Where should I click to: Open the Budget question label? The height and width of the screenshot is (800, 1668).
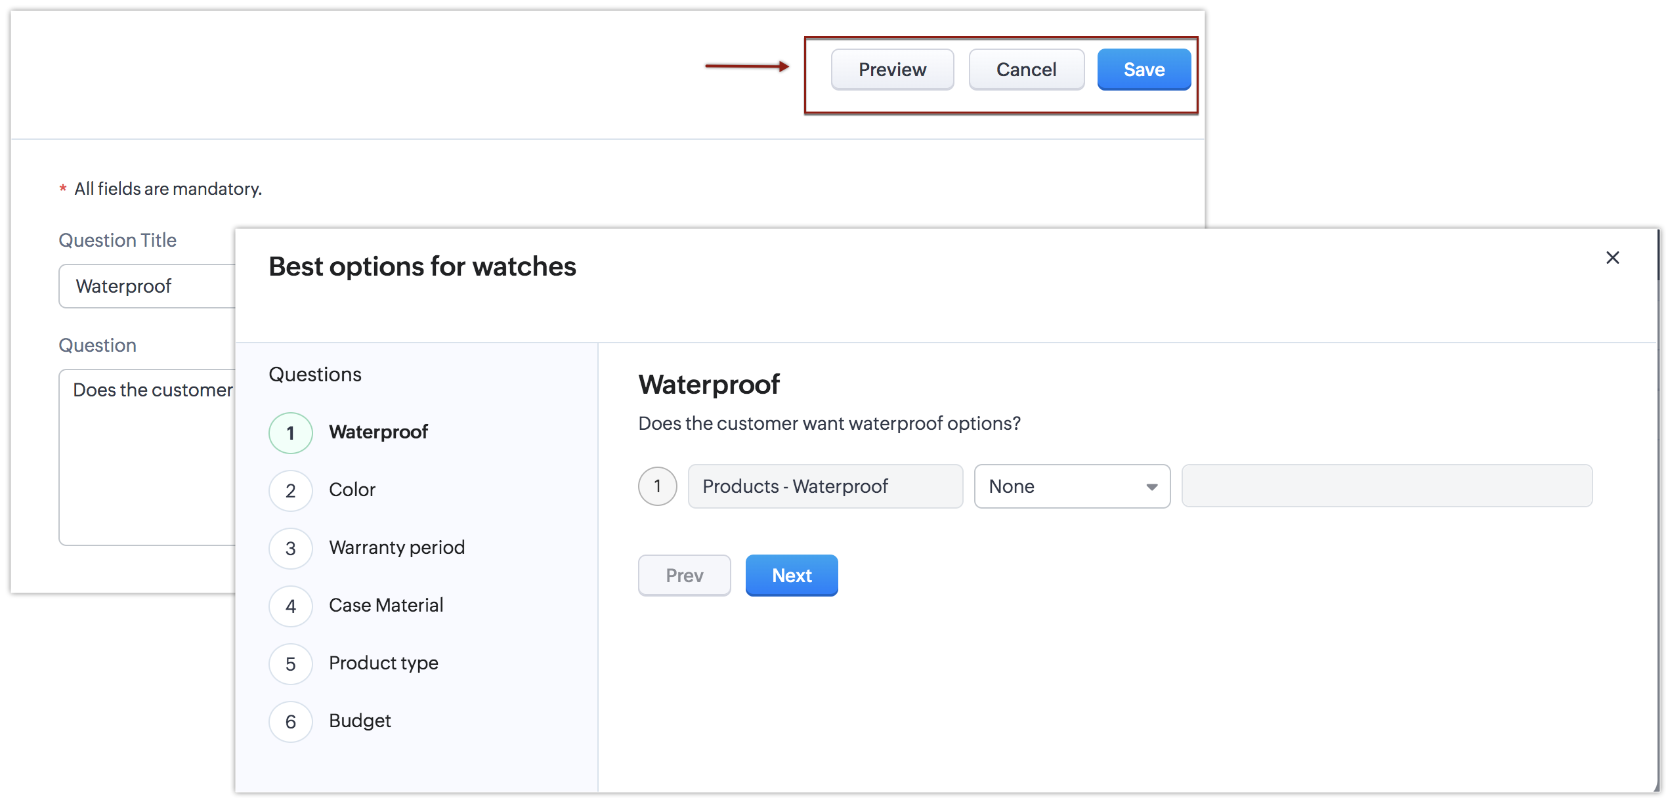(x=360, y=721)
